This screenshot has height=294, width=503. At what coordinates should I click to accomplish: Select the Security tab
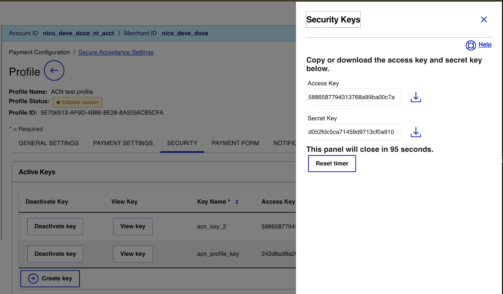tap(182, 143)
